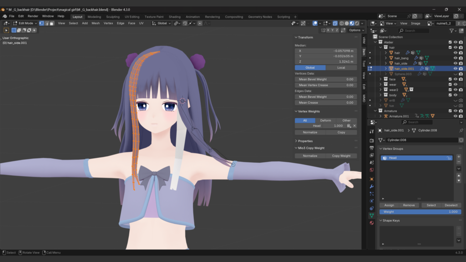Viewport: 466px width, 262px height.
Task: Expand the Armature.001 tree item
Action: point(381,115)
